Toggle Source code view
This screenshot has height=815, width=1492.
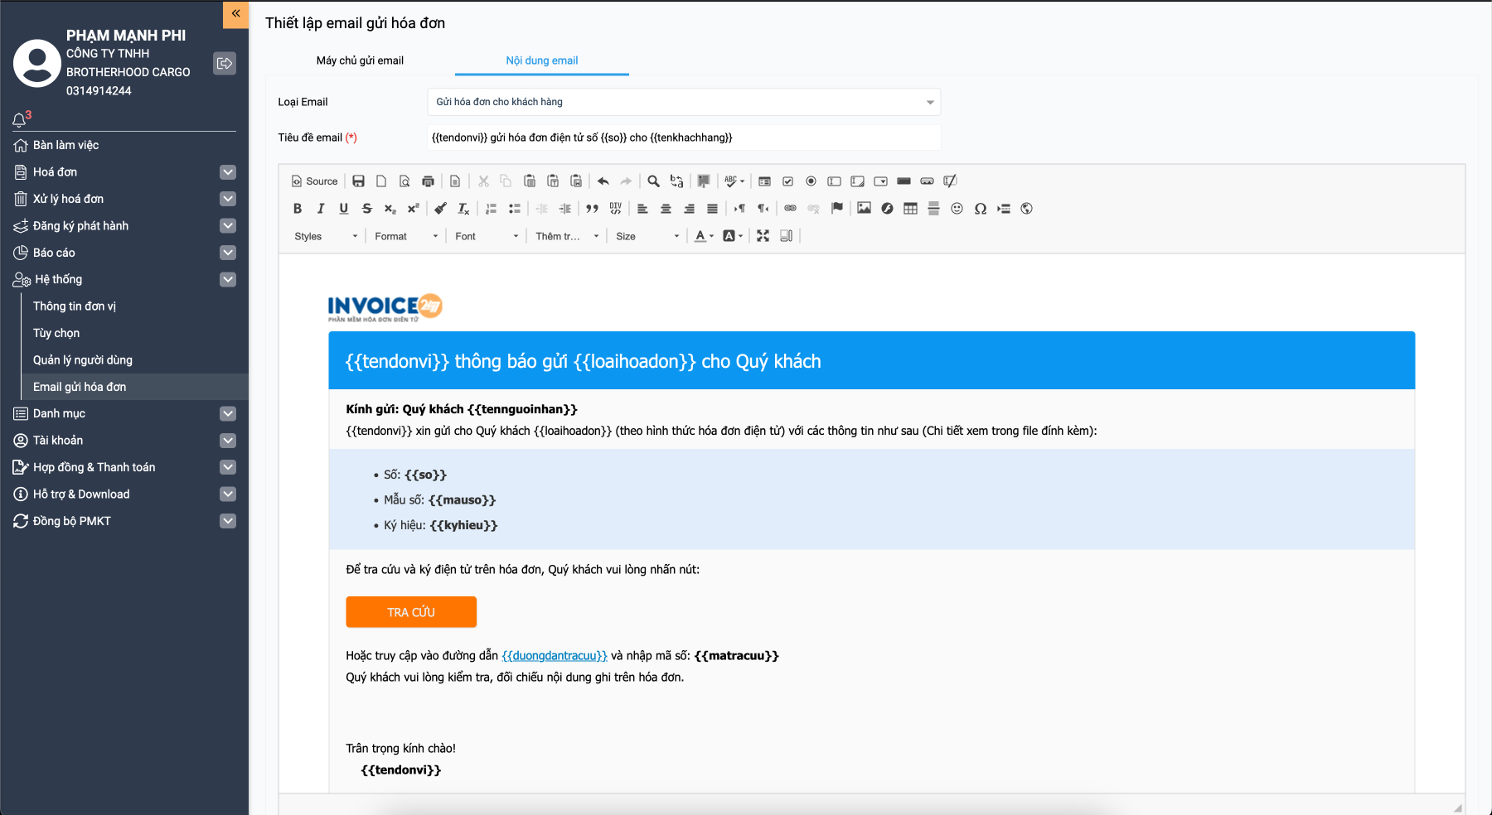[314, 181]
